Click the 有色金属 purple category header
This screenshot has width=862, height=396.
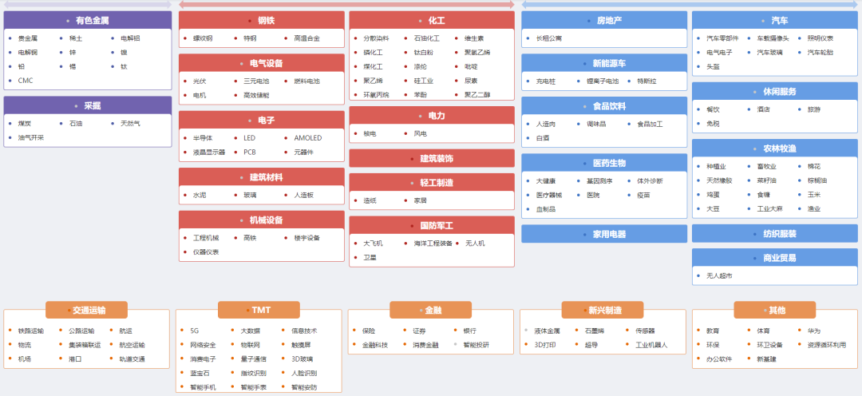[88, 20]
